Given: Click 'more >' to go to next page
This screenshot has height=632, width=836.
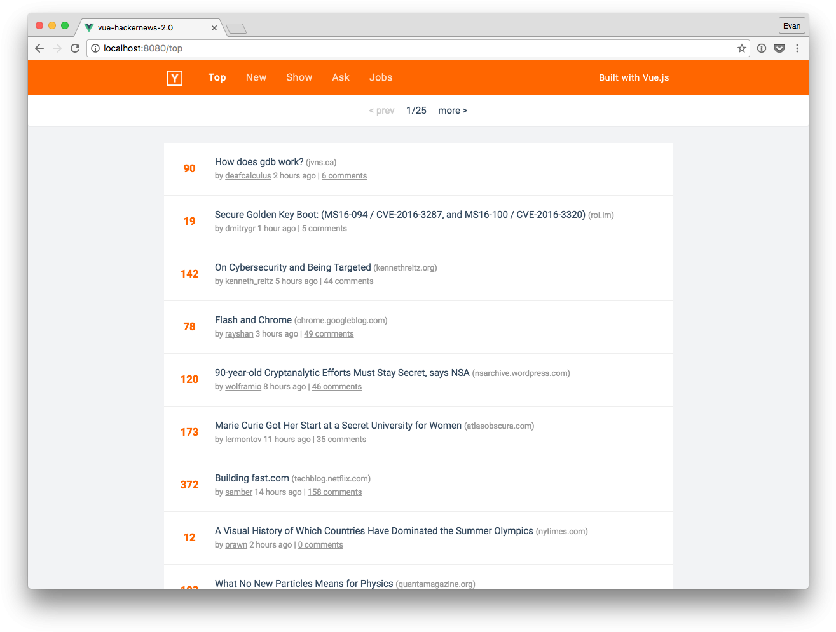Looking at the screenshot, I should pyautogui.click(x=453, y=110).
